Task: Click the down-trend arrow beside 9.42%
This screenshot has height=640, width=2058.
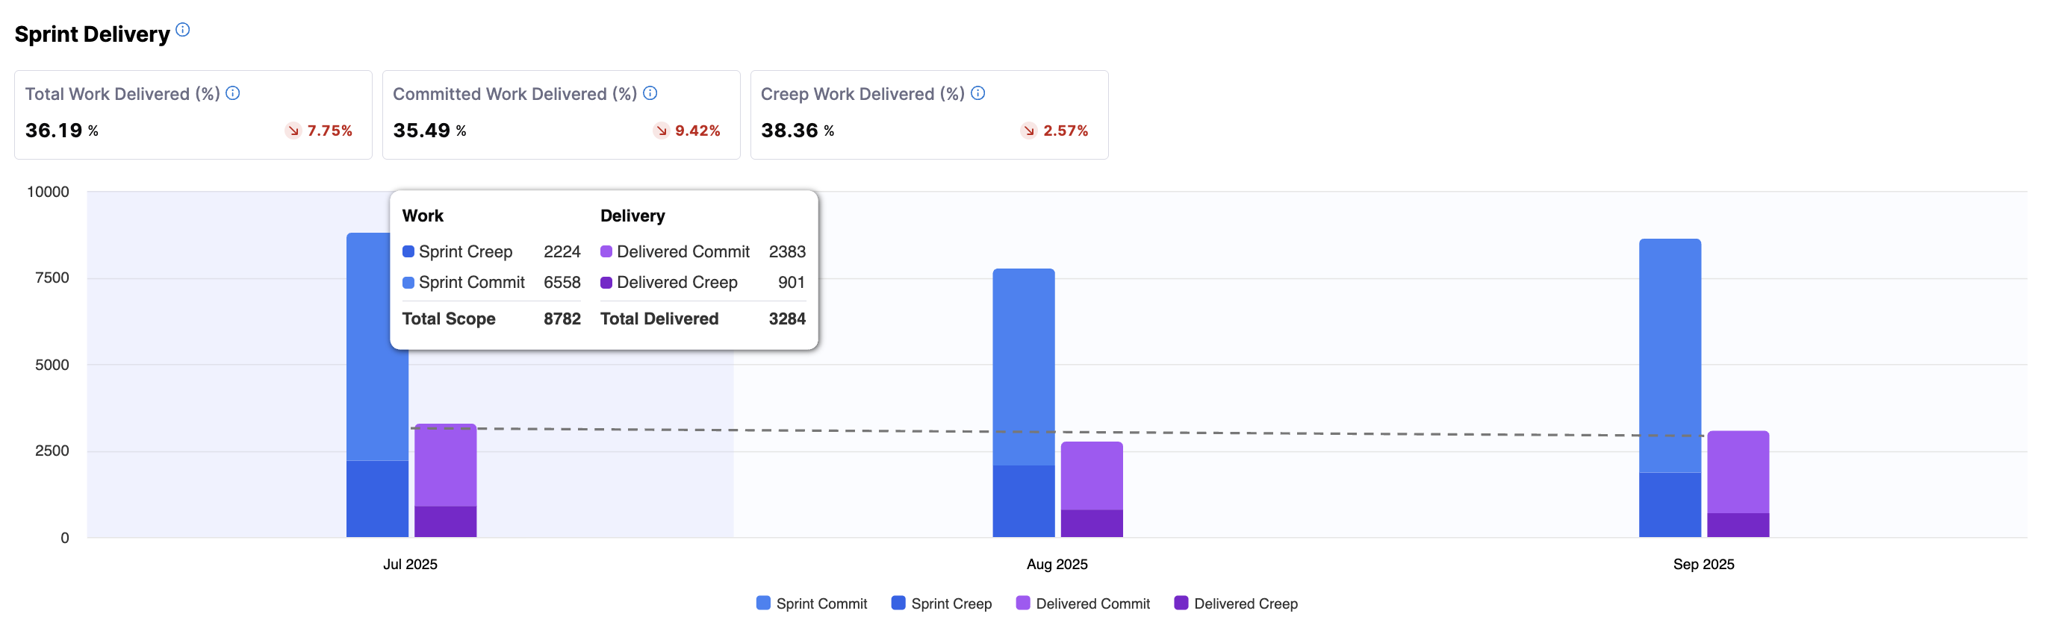Action: tap(661, 131)
